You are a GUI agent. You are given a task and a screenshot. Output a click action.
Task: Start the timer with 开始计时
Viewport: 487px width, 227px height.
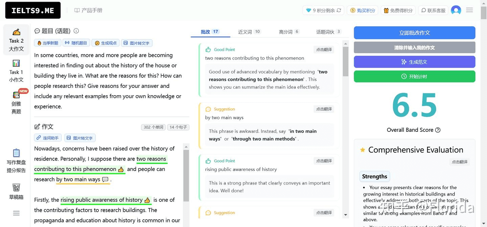point(414,76)
